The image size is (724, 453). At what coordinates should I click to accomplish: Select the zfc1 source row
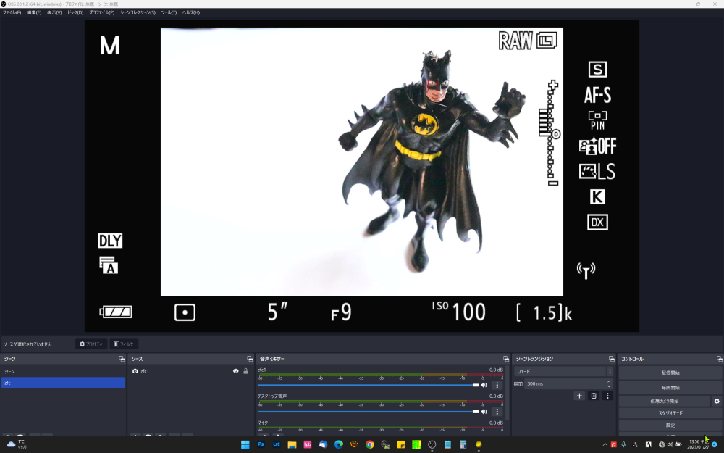click(190, 371)
